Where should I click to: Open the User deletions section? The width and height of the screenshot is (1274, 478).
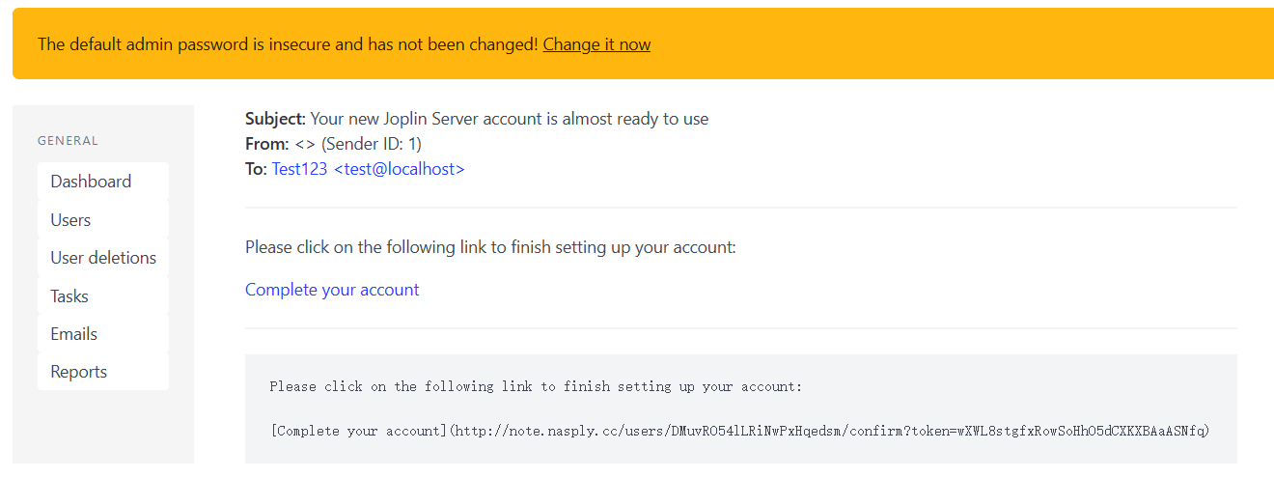coord(103,258)
